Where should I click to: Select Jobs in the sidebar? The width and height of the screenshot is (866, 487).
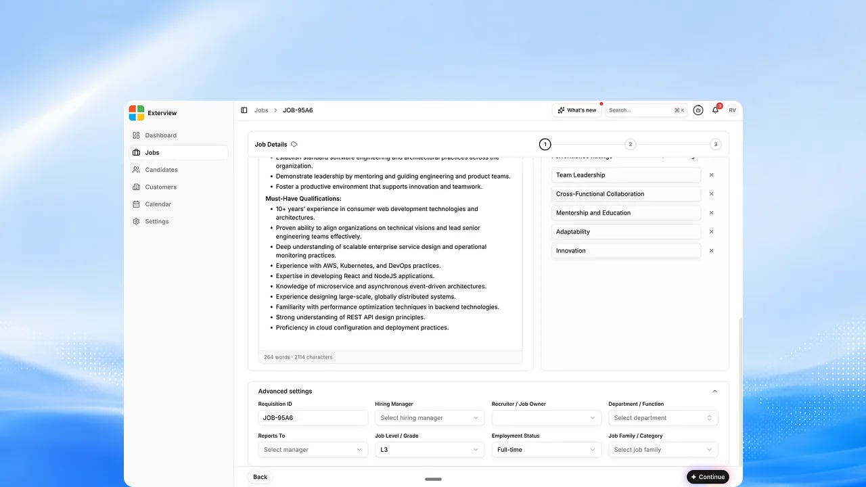pos(179,153)
